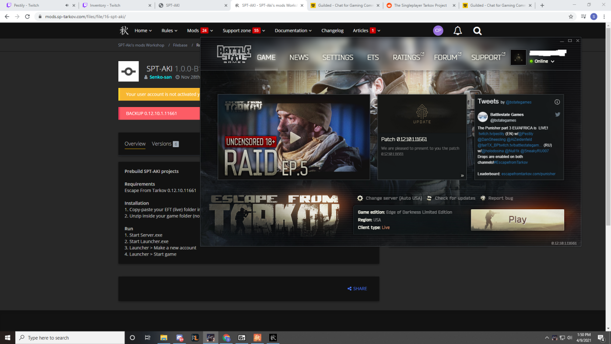Click BACKUP 0.12.10.1.11661 label
The height and width of the screenshot is (344, 611).
pos(151,114)
